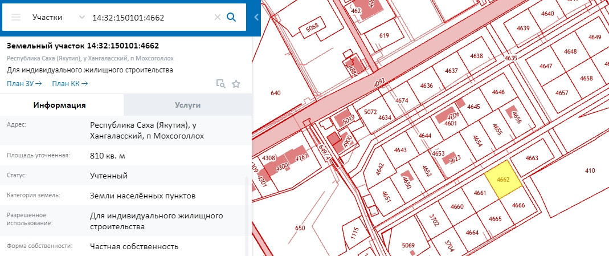
Task: Add parcel to favorites with star icon
Action: pos(236,84)
